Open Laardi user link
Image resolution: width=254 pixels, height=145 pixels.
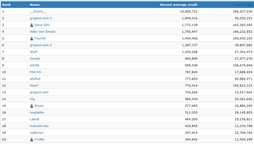click(x=35, y=119)
